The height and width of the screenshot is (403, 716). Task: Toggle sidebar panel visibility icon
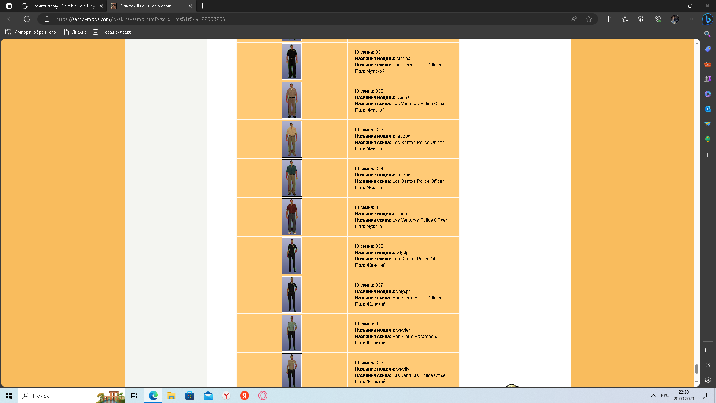click(x=707, y=350)
